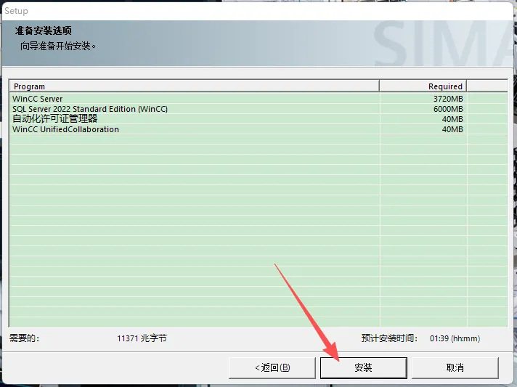Select the SQL Server 2022 Standard Edition row
517x387 pixels.
click(x=258, y=109)
